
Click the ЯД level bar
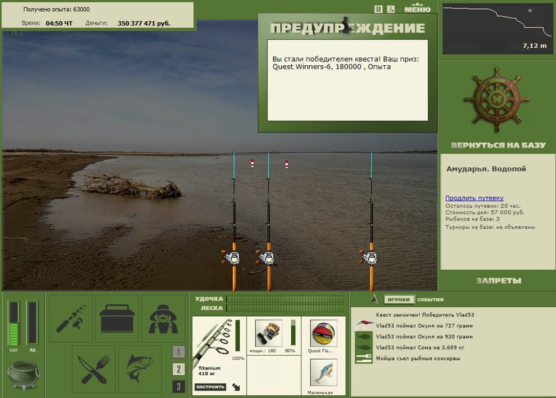pos(32,323)
